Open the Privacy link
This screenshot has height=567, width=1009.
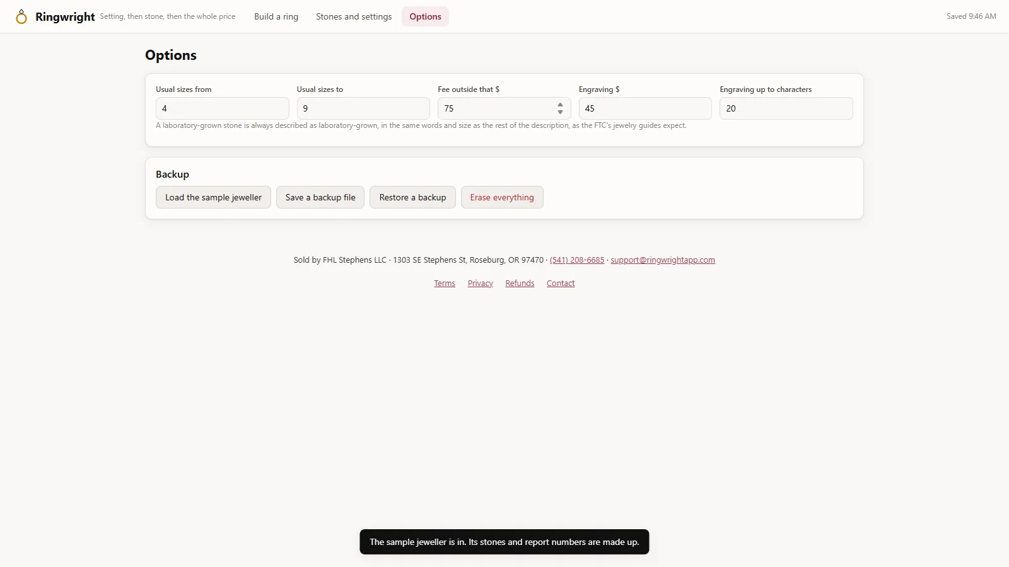(481, 283)
